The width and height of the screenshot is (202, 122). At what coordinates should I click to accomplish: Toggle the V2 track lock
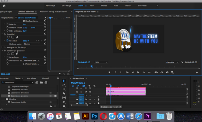77,92
